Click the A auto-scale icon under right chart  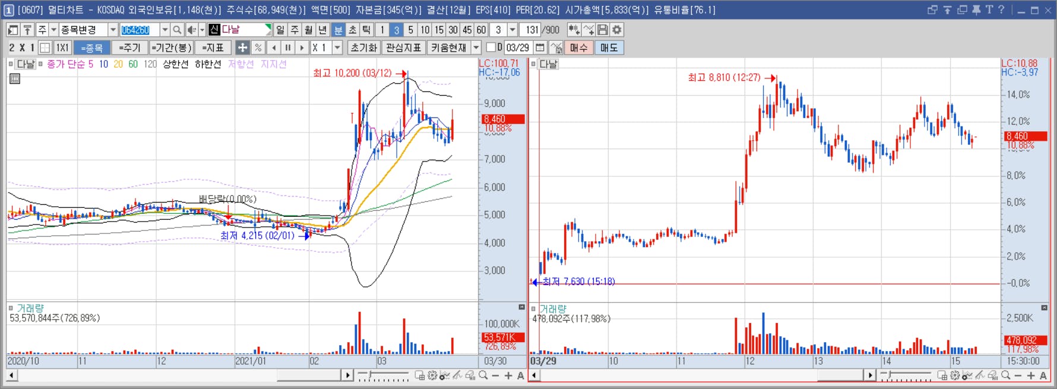click(x=1043, y=375)
